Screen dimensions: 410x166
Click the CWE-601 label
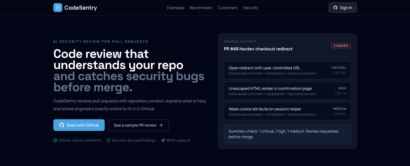pyautogui.click(x=340, y=73)
